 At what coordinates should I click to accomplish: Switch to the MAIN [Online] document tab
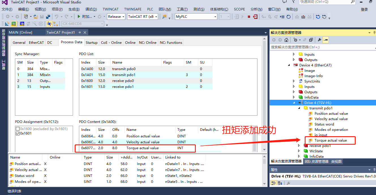[21, 32]
